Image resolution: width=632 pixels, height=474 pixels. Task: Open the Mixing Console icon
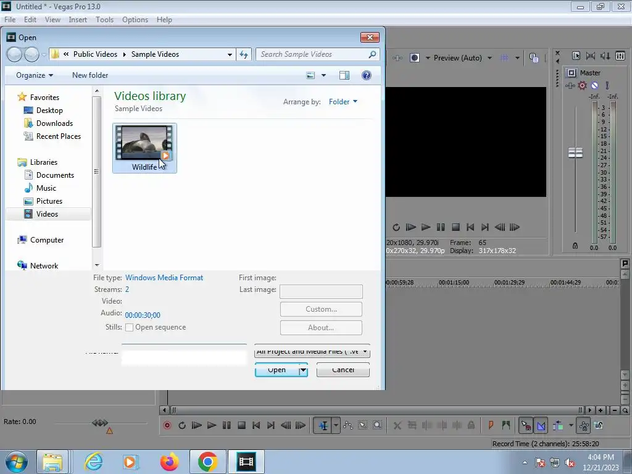pyautogui.click(x=620, y=56)
